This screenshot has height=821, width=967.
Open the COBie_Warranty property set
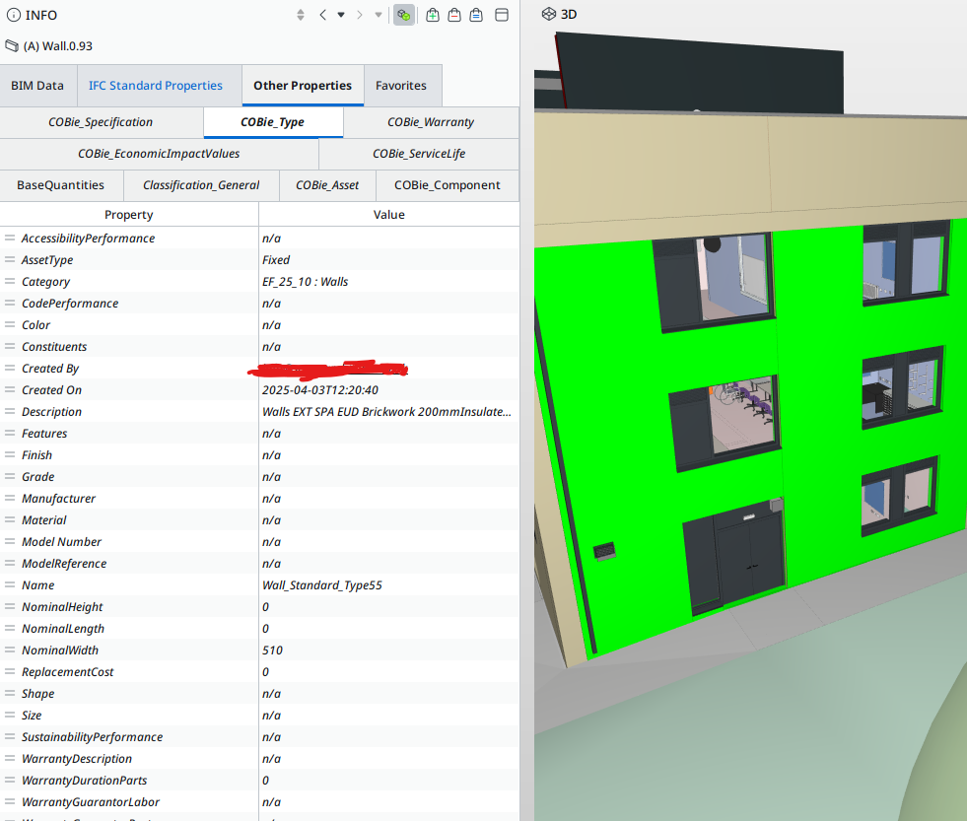[431, 122]
